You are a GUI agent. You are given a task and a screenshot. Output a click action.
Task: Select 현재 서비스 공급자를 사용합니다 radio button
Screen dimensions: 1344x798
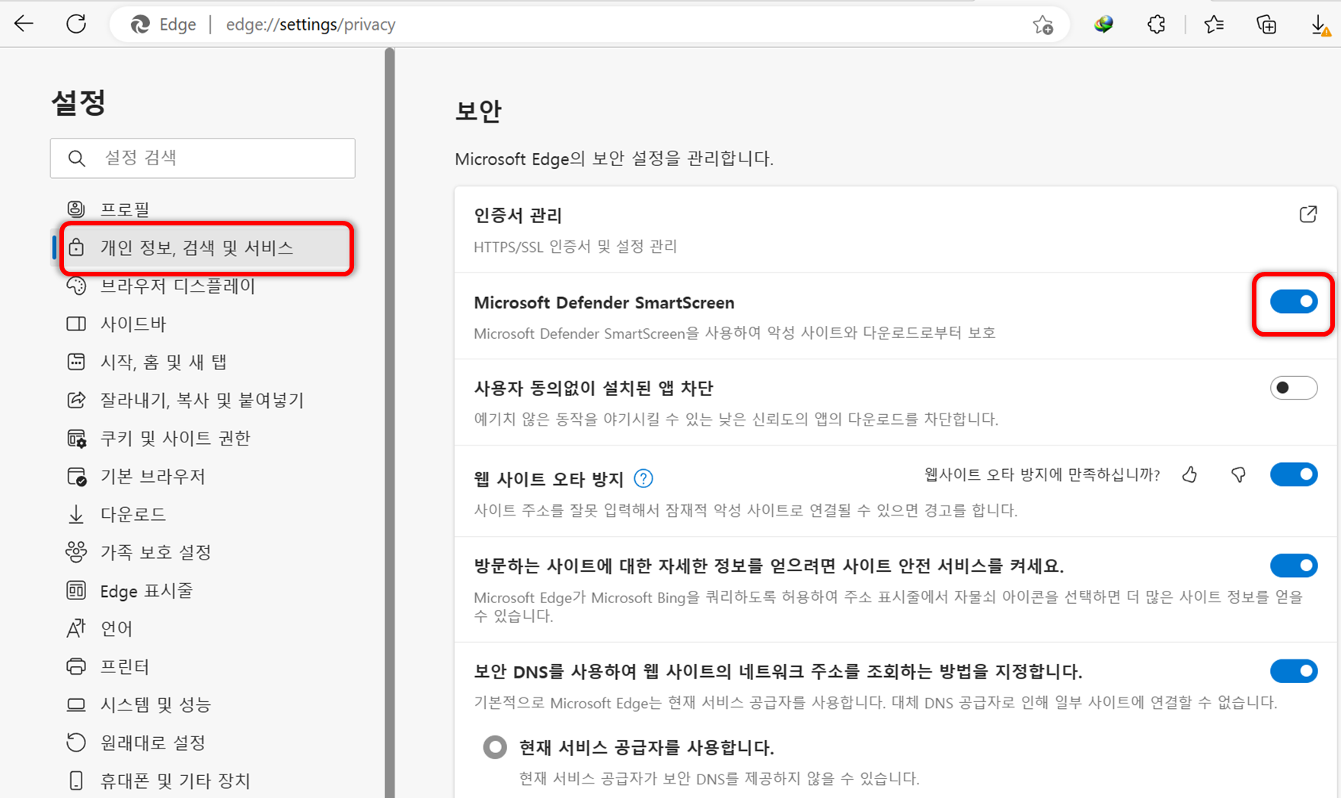[x=495, y=747]
